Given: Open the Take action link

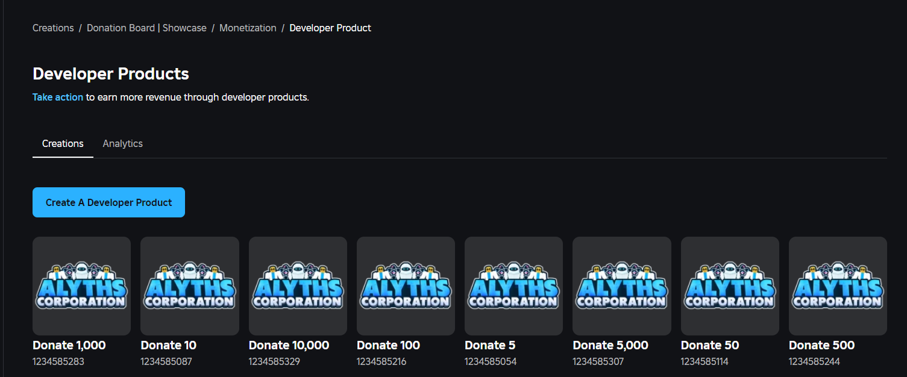Looking at the screenshot, I should 57,97.
